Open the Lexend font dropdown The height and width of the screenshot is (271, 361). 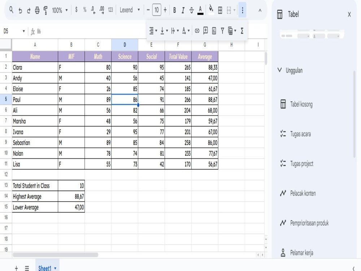(x=130, y=10)
